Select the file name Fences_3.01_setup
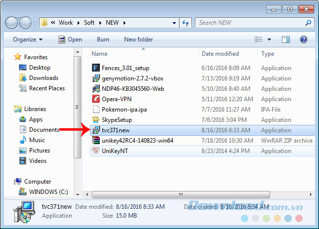The image size is (319, 229). (126, 68)
